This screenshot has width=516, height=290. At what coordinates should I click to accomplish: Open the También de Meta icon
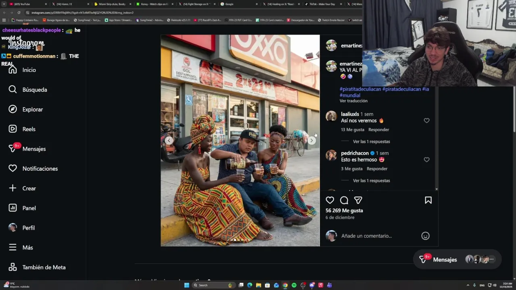(x=12, y=267)
